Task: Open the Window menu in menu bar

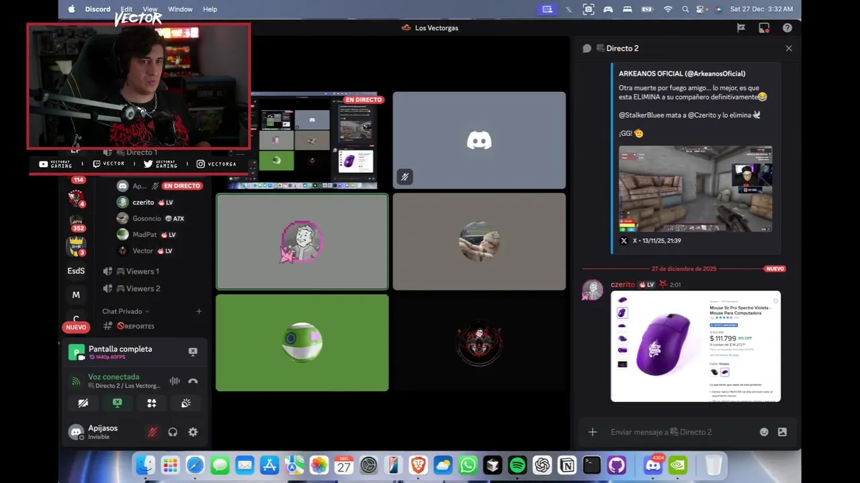Action: click(x=180, y=9)
